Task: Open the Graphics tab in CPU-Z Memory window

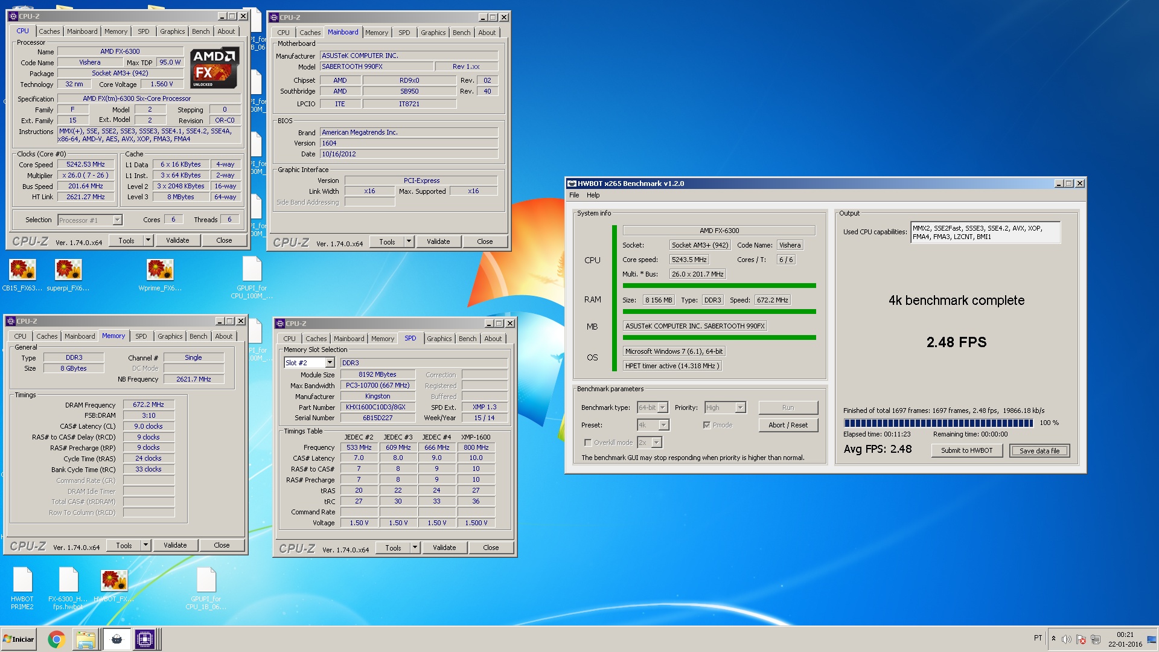Action: click(x=170, y=336)
